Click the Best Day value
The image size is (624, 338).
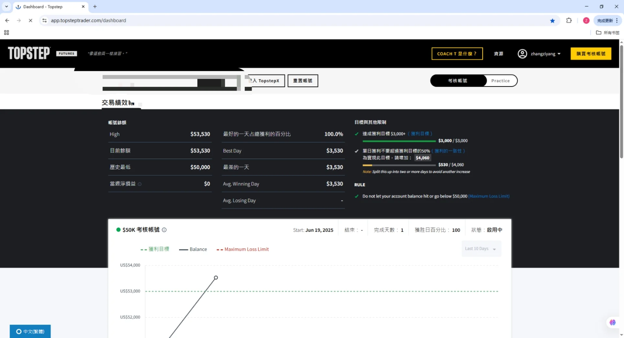334,150
